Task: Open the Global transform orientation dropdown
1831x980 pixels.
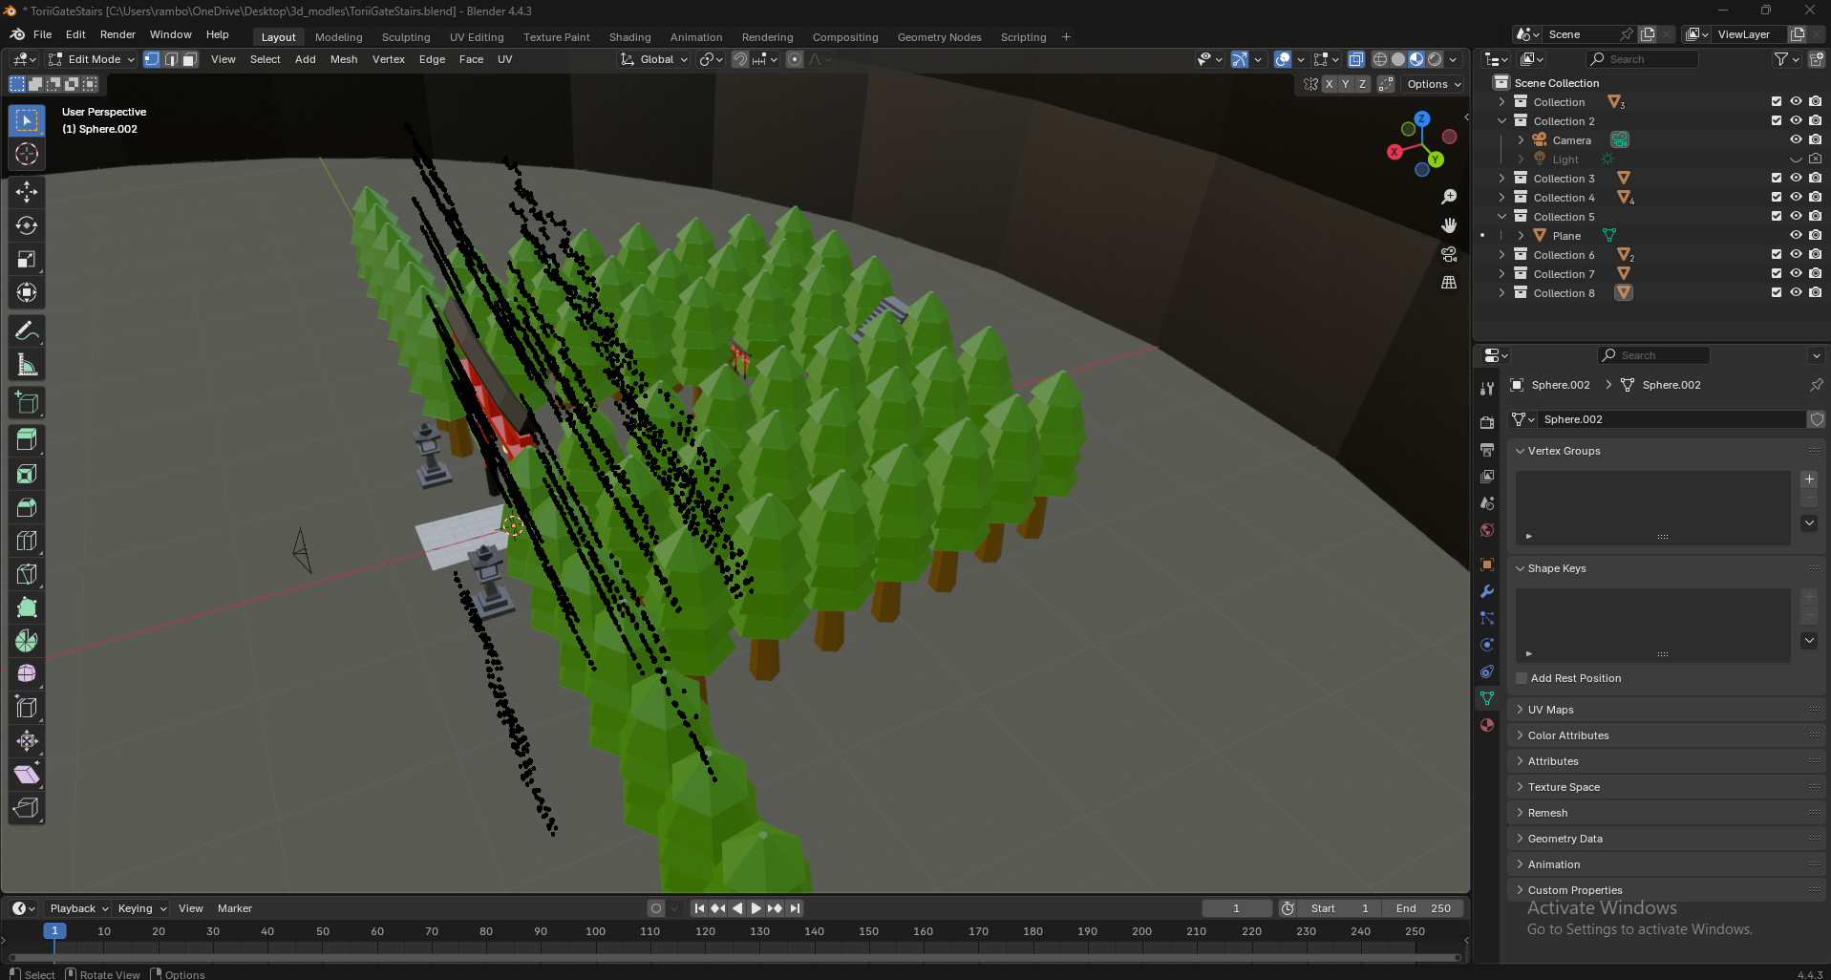Action: (653, 59)
